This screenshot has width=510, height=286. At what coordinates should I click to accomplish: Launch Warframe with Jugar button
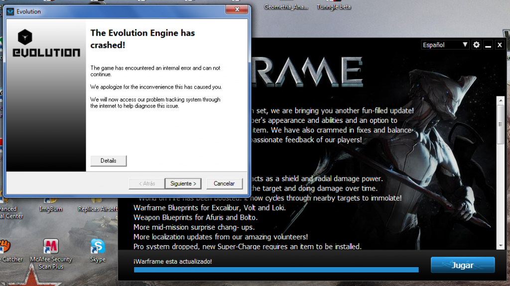[x=463, y=265]
